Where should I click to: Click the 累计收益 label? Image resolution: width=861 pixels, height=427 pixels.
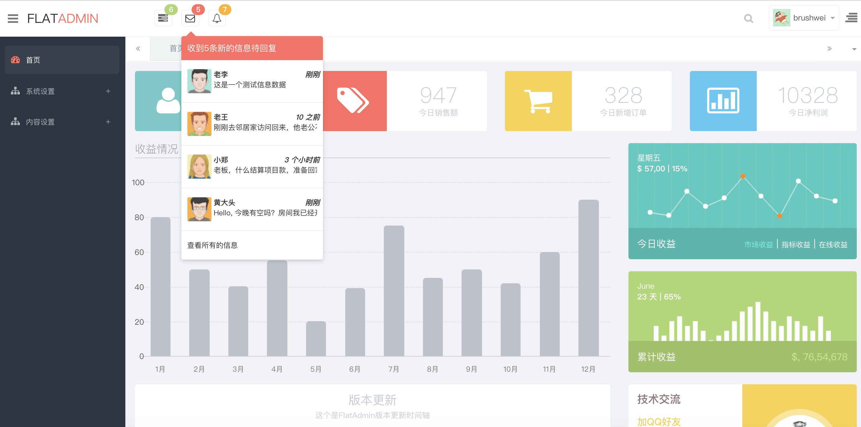656,357
